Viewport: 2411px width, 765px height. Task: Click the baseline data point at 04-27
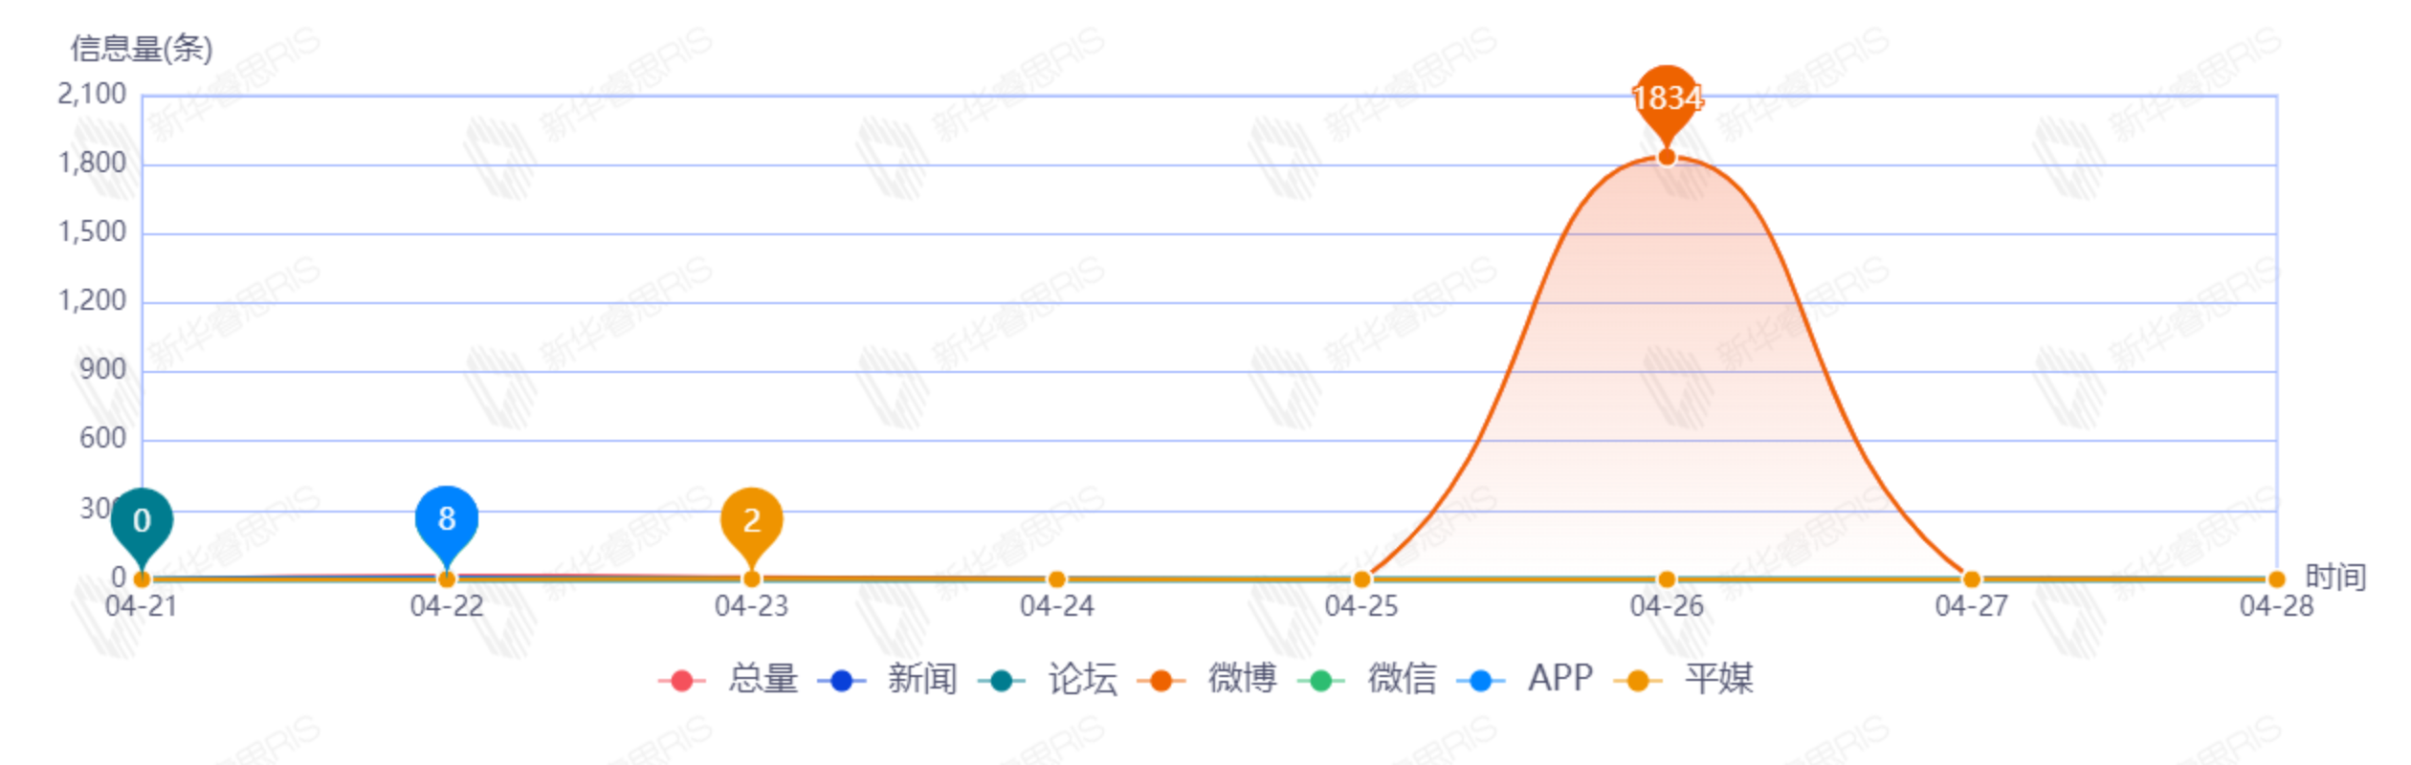point(1972,579)
